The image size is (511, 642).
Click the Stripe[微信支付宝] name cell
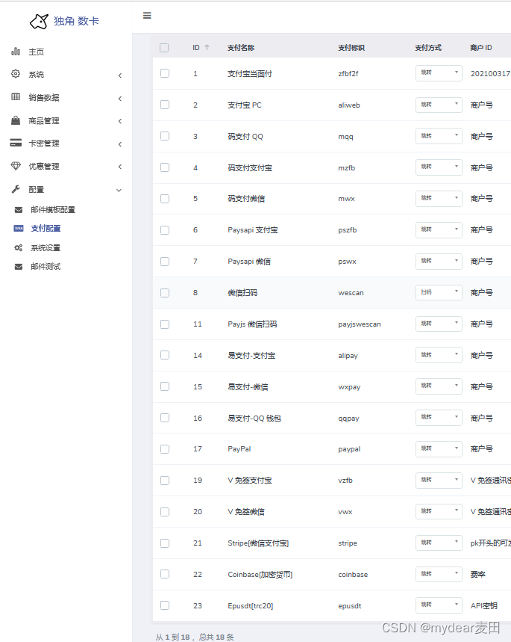tap(258, 543)
